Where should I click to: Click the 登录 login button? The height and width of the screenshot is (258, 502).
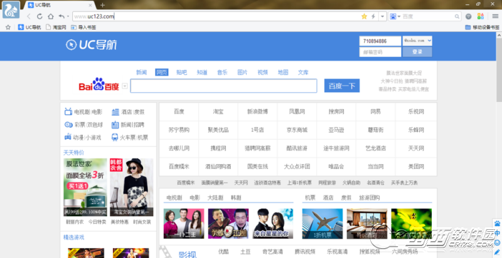pyautogui.click(x=417, y=52)
